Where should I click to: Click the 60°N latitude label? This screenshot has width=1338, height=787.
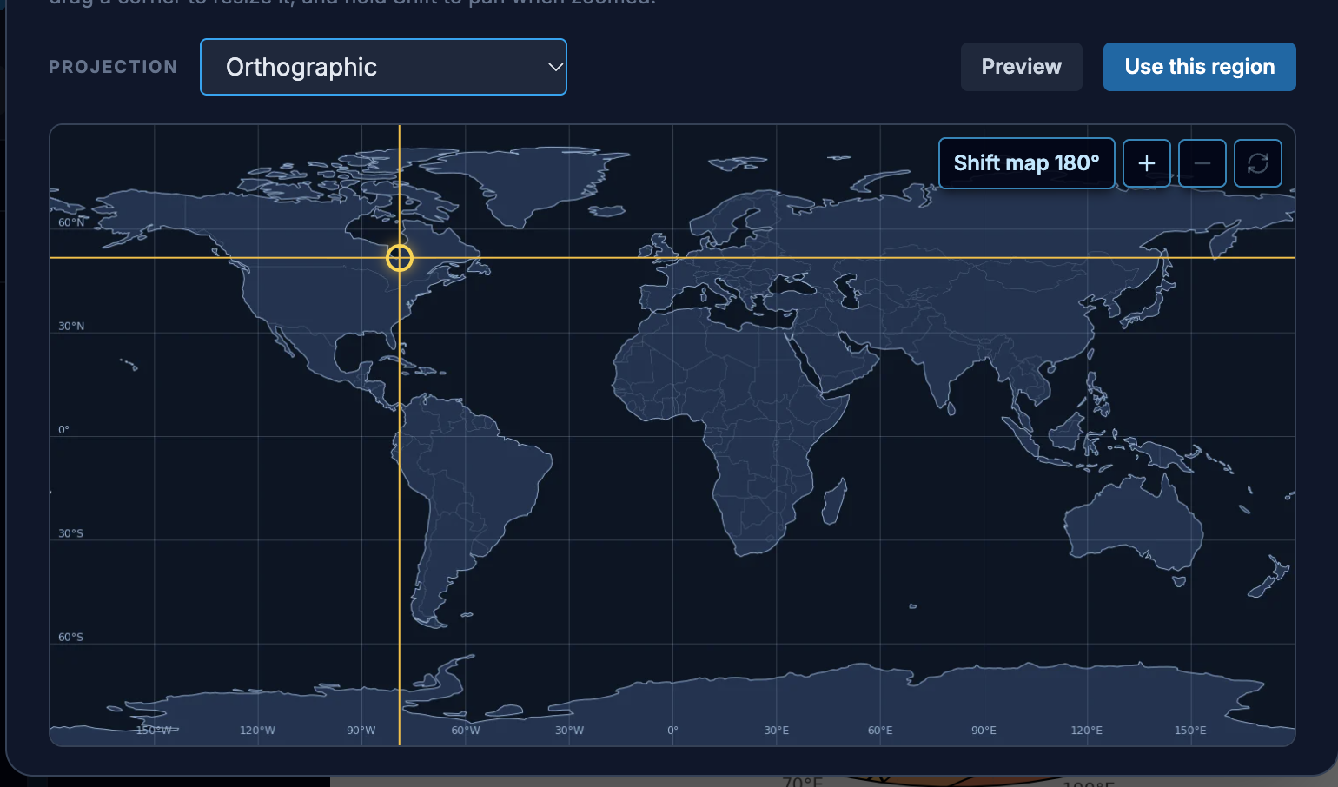[x=71, y=222]
